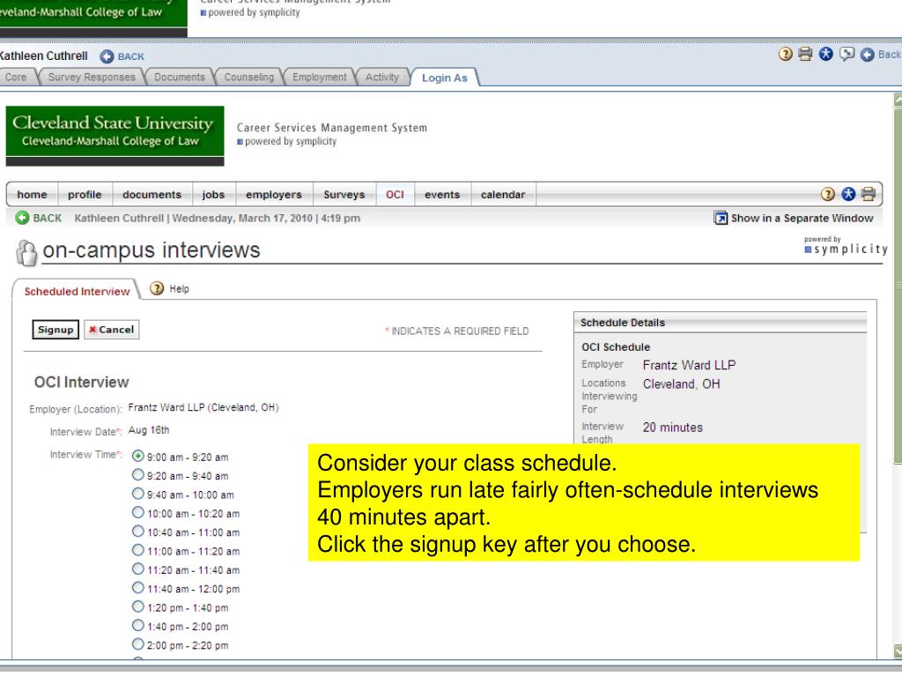Image resolution: width=902 pixels, height=677 pixels.
Task: Click the Aug 16th interview date value
Action: [148, 430]
